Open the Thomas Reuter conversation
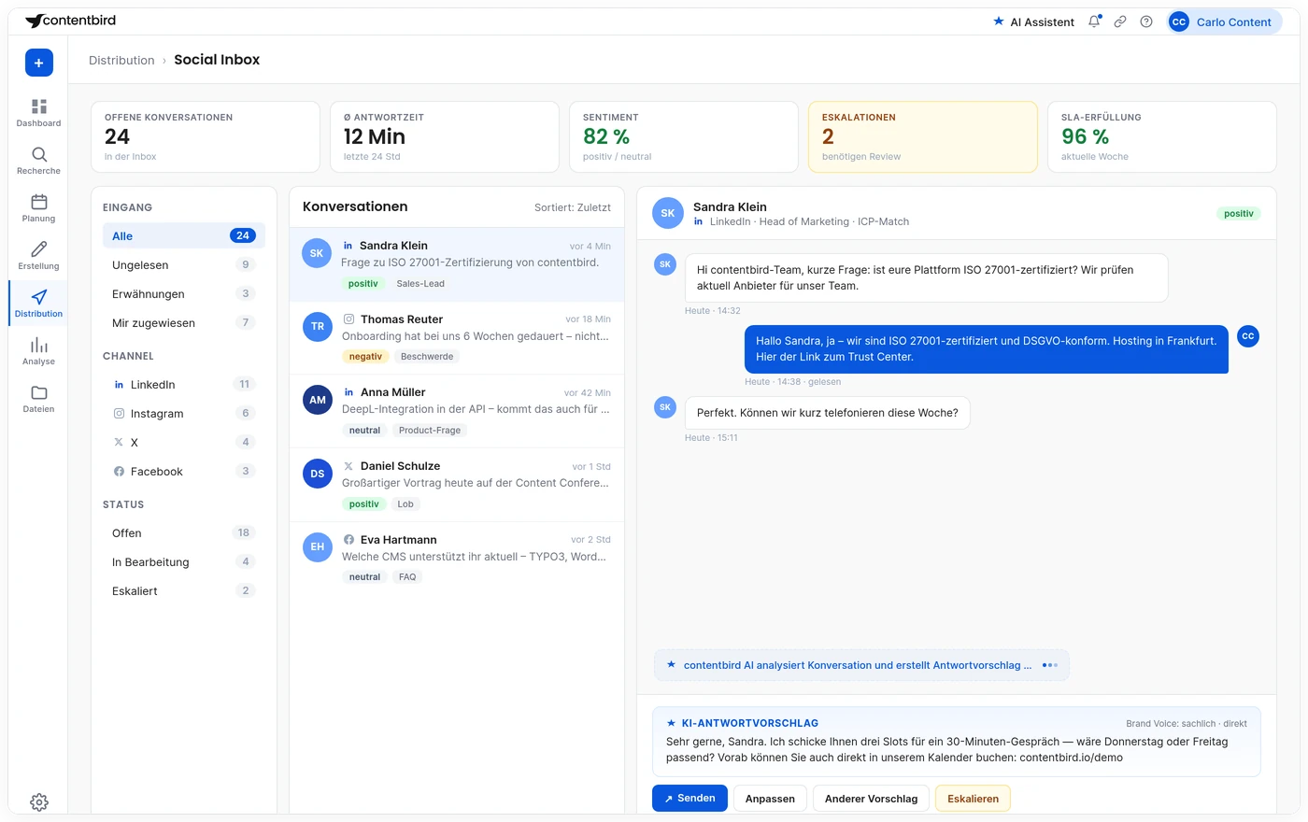 (x=457, y=337)
